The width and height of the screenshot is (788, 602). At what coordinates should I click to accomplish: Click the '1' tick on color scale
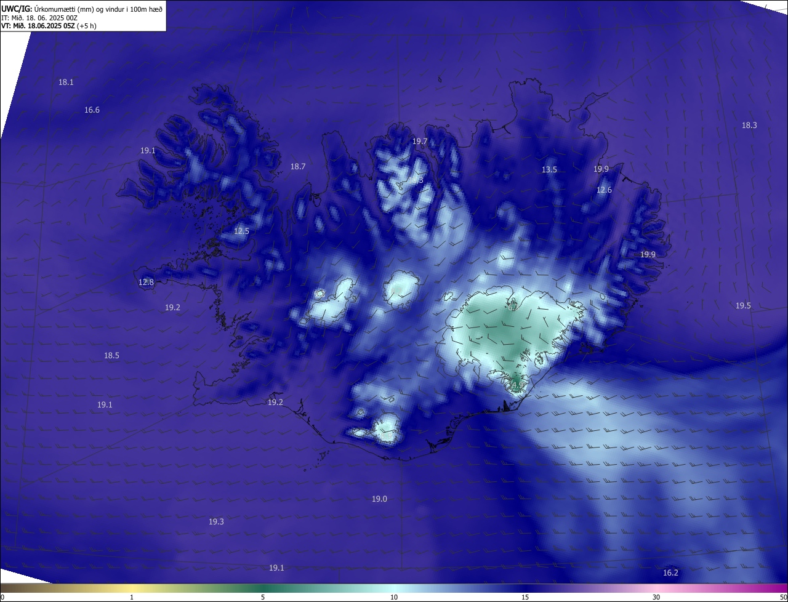coord(132,597)
